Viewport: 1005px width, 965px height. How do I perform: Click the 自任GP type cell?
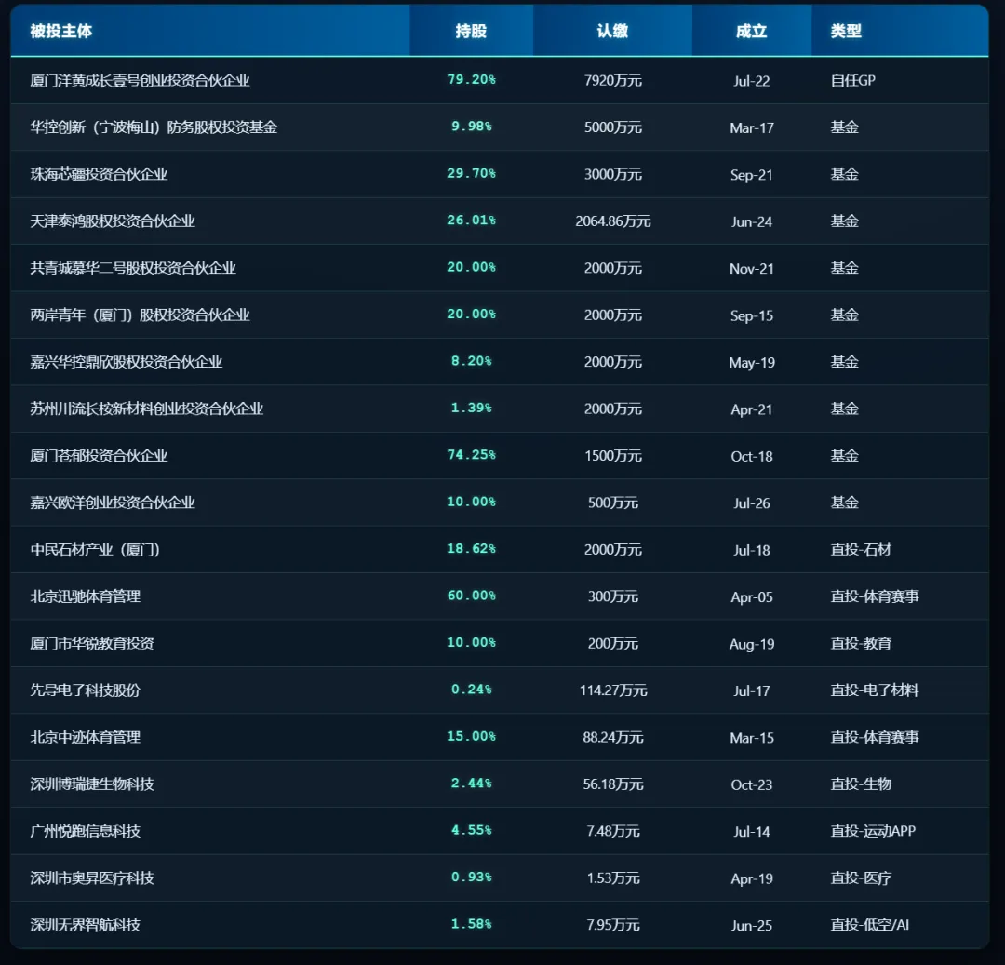coord(852,80)
